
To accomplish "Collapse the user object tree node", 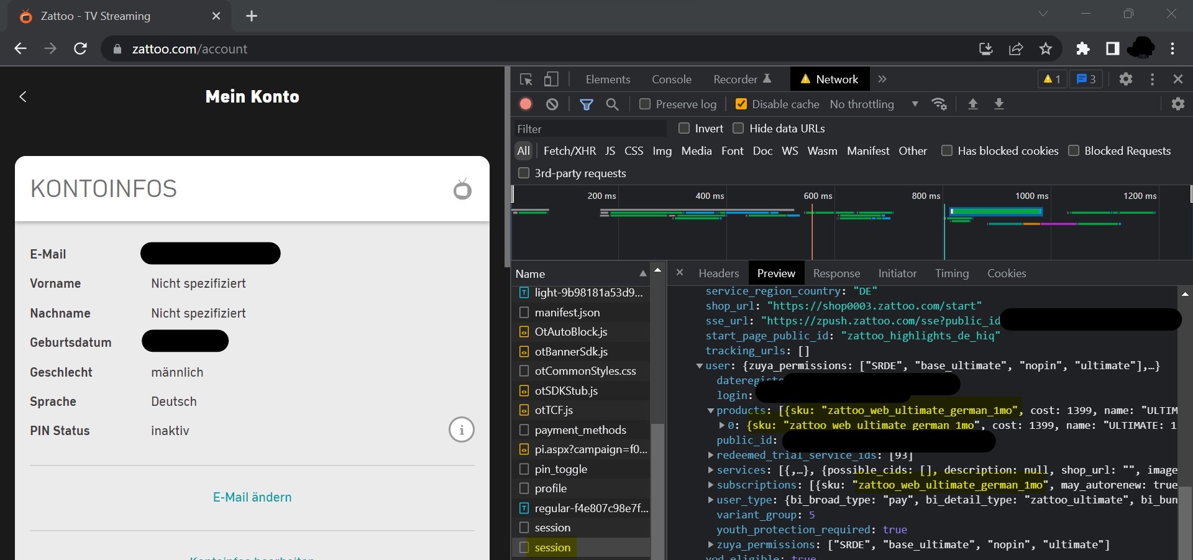I will tap(700, 366).
